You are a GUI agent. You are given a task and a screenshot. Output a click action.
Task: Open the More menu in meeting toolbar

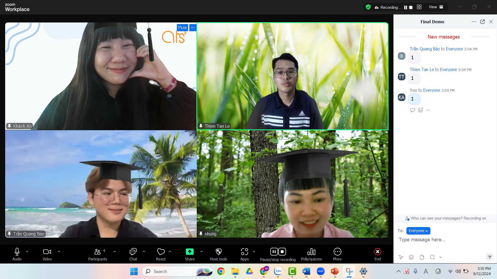coord(337,252)
